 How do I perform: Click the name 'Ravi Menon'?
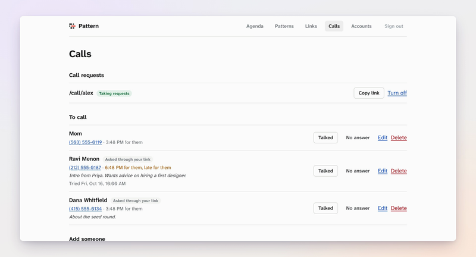pyautogui.click(x=84, y=159)
